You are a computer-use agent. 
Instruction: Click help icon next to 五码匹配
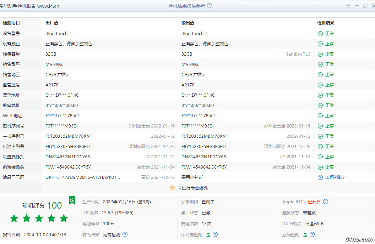click(312, 234)
